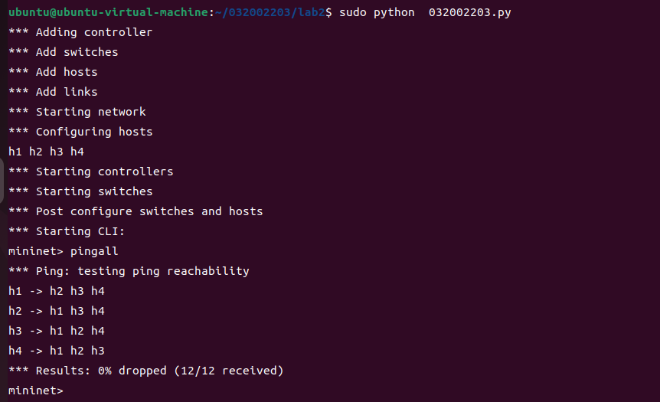The width and height of the screenshot is (660, 402).
Task: Click "Ping: testing ping reachability" line
Action: (129, 271)
